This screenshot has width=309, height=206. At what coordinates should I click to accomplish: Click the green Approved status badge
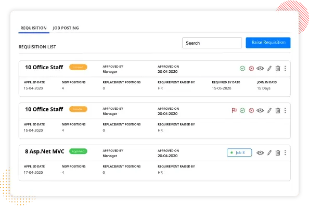78,151
